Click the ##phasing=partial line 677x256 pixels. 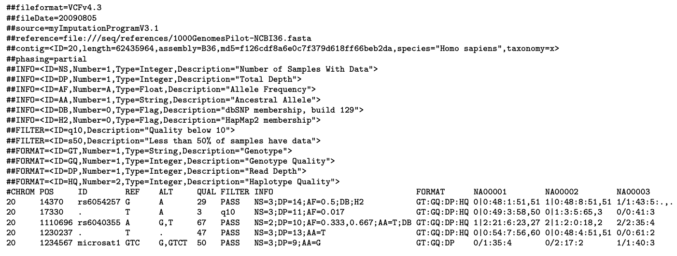tap(47, 59)
